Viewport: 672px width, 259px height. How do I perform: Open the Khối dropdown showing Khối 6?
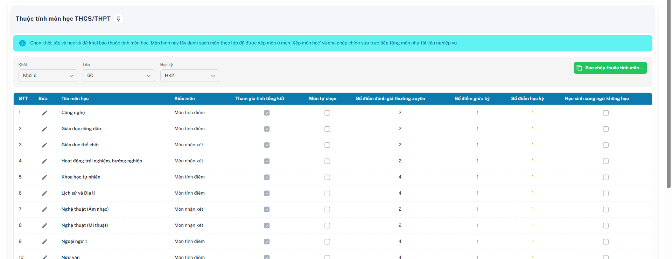[48, 76]
